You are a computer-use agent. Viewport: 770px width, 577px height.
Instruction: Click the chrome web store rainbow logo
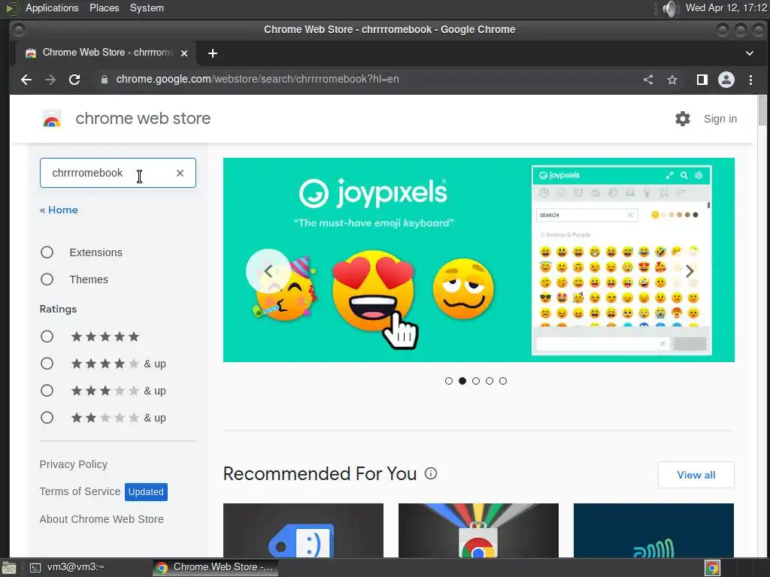pos(52,119)
